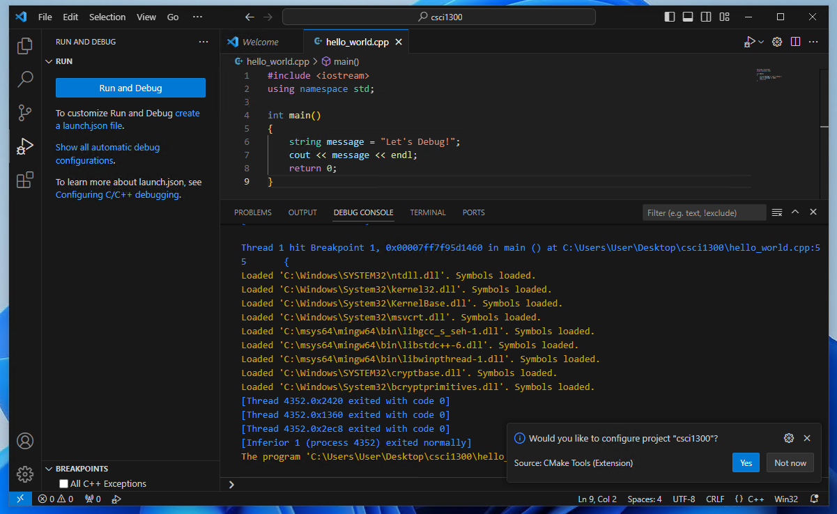Open the create a launch.json file link
Viewport: 837px width, 514px height.
(128, 120)
